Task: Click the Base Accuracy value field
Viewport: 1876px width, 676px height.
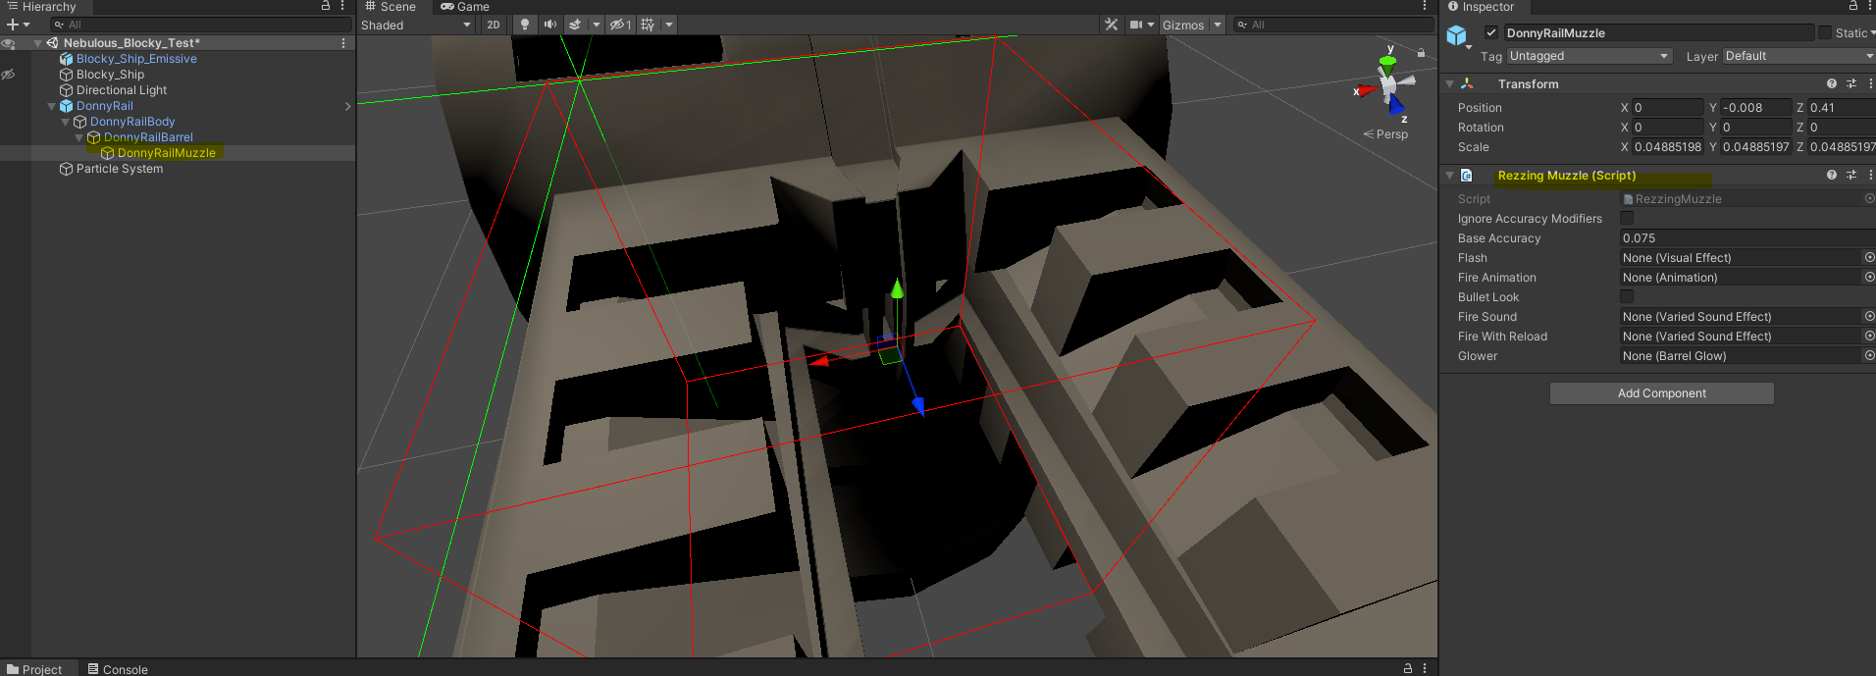Action: coord(1746,237)
